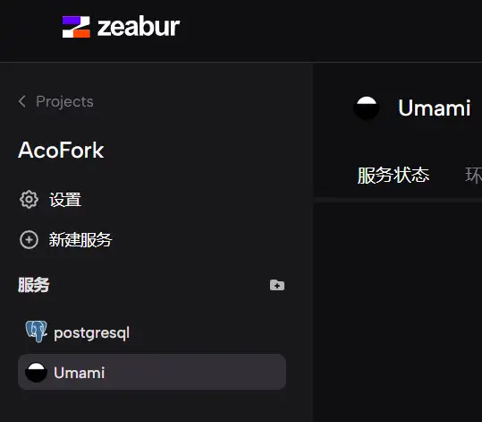This screenshot has height=422, width=482.
Task: Click the empty area of the Umami row
Action: point(195,372)
